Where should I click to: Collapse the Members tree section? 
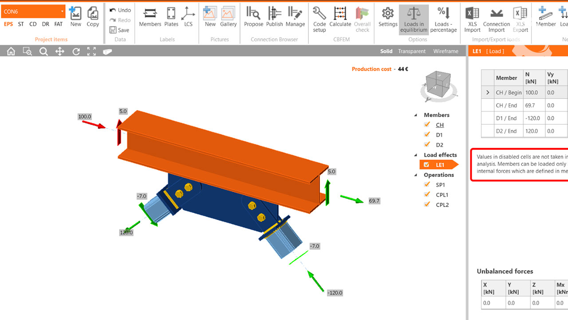pyautogui.click(x=416, y=115)
